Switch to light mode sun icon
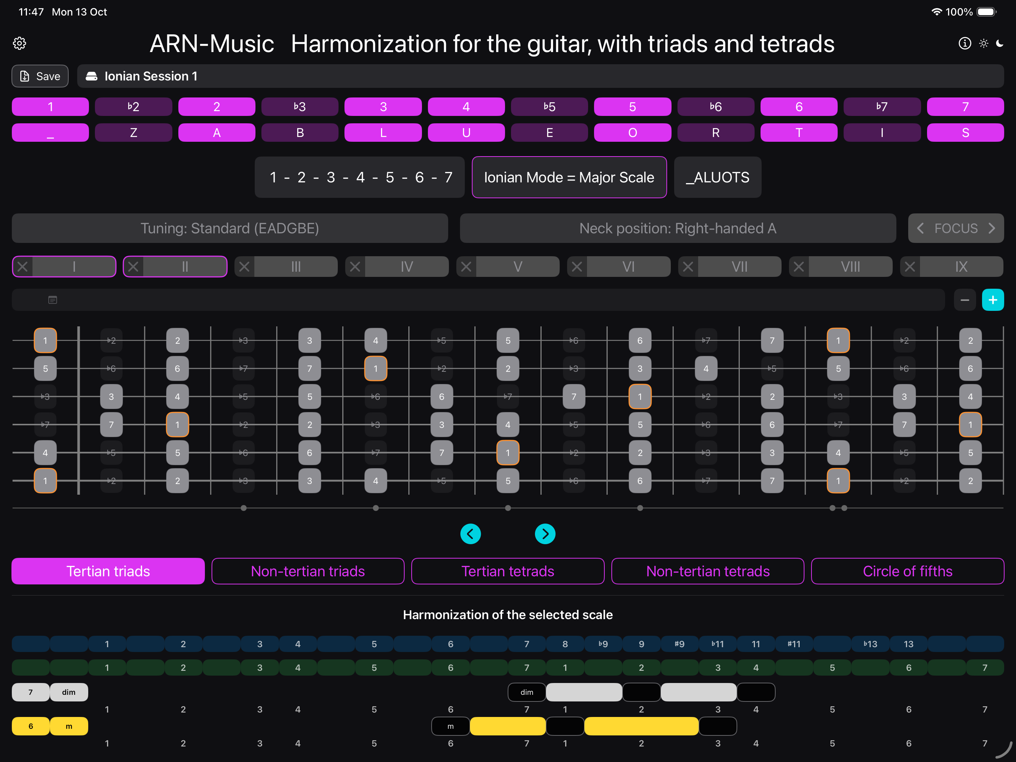1016x762 pixels. (x=984, y=43)
